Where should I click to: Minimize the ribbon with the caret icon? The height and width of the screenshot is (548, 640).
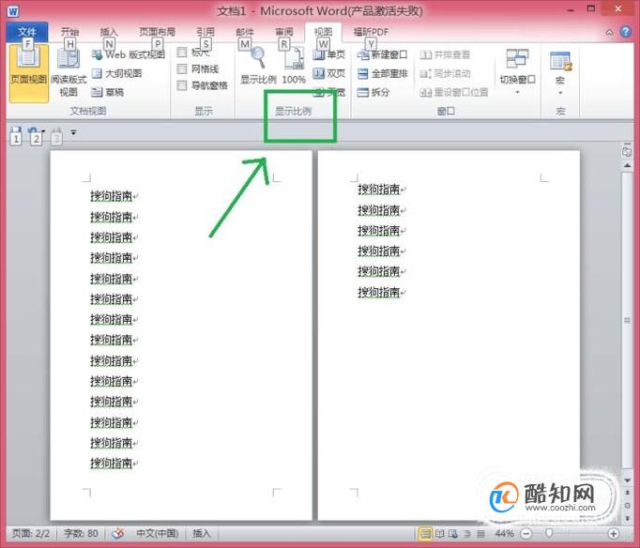coord(609,32)
